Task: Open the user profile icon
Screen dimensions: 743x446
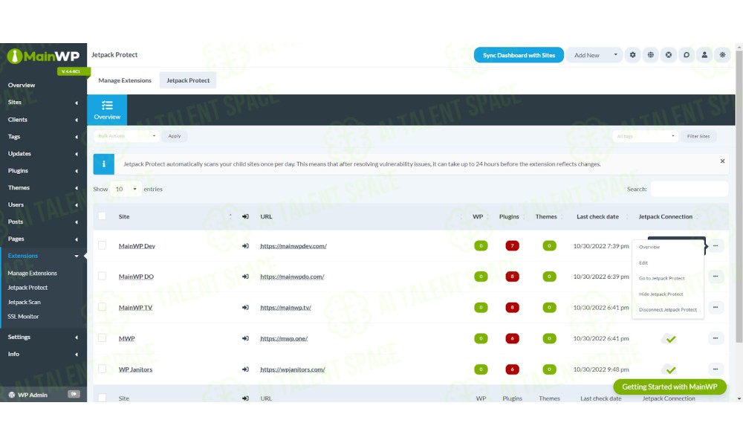Action: point(704,55)
